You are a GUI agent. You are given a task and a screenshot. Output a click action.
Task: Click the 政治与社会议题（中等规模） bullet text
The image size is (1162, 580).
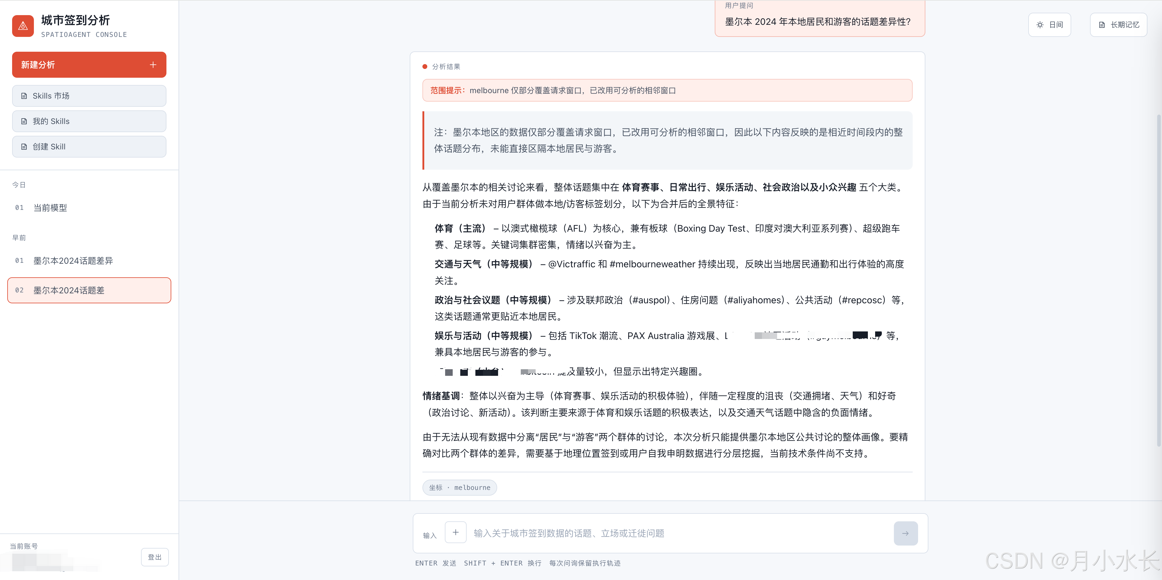click(x=669, y=308)
